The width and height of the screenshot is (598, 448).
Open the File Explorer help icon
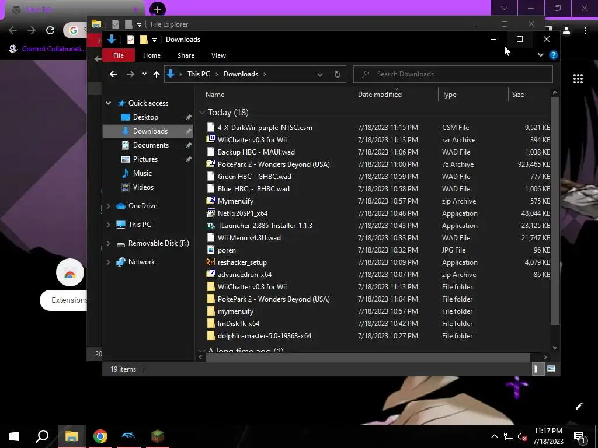554,55
